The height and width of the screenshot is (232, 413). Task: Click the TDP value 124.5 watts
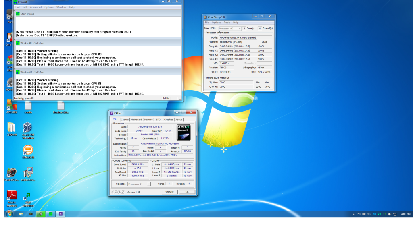pos(265,72)
